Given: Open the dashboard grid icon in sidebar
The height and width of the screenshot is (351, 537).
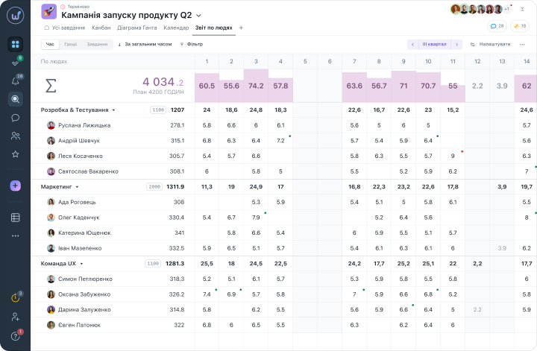Looking at the screenshot, I should (16, 45).
